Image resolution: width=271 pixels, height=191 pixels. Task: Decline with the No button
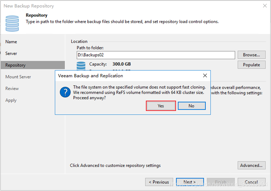coord(192,106)
